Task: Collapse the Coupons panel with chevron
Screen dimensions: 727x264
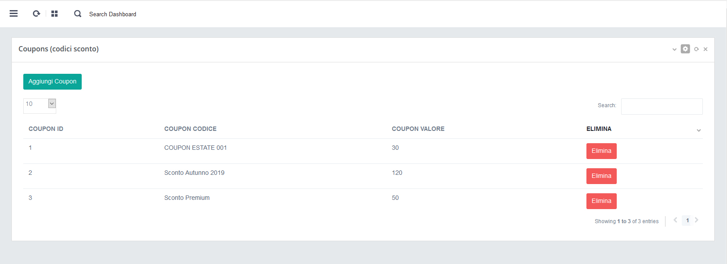Action: click(x=674, y=49)
